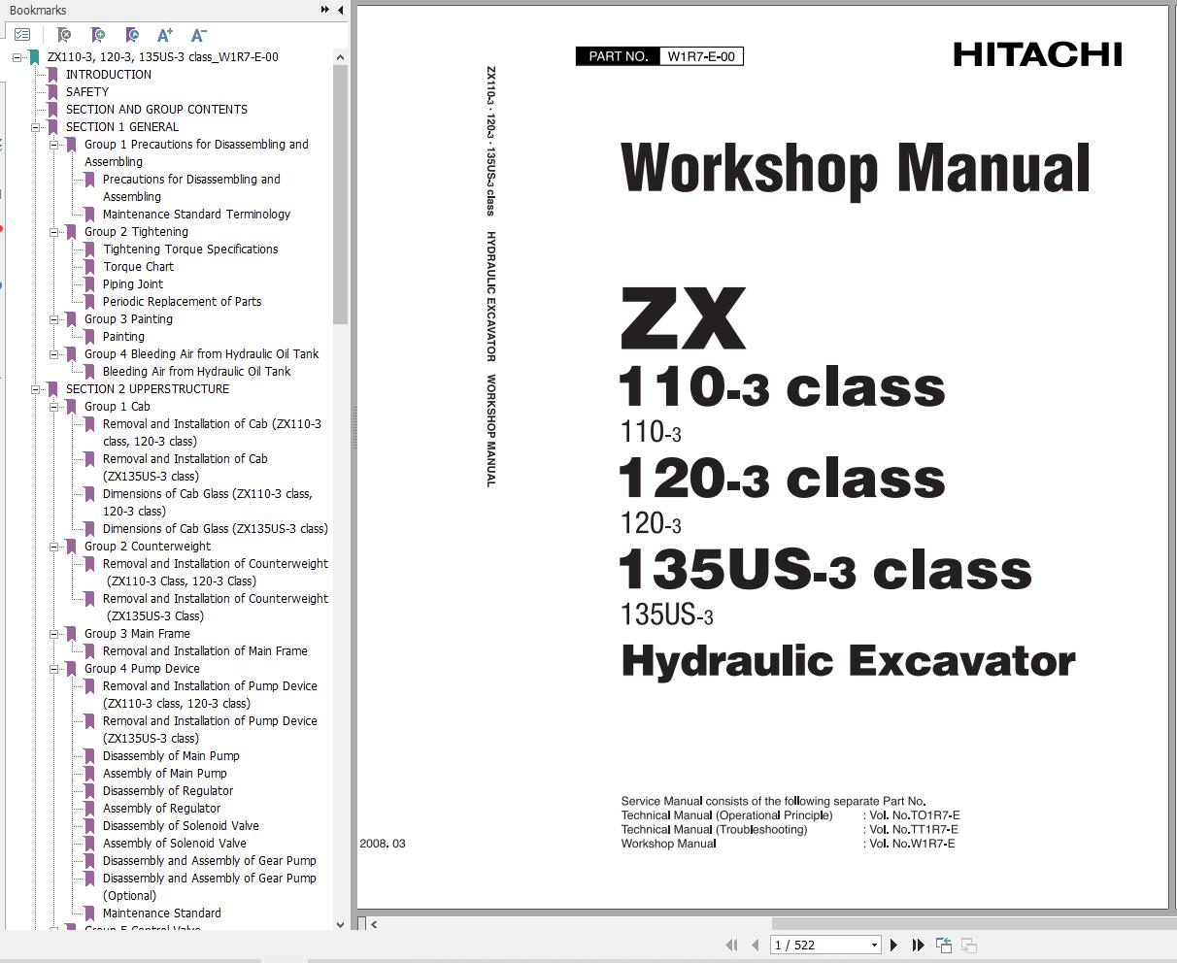
Task: Collapse Group 2 Counterweight node
Action: pos(54,547)
